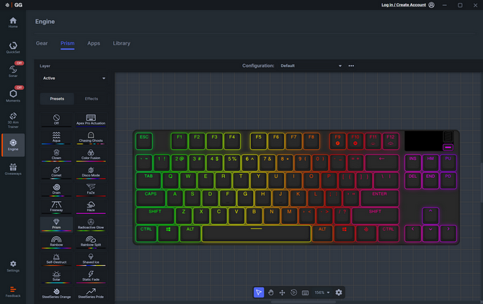Activate the selection cursor tool

click(x=259, y=292)
